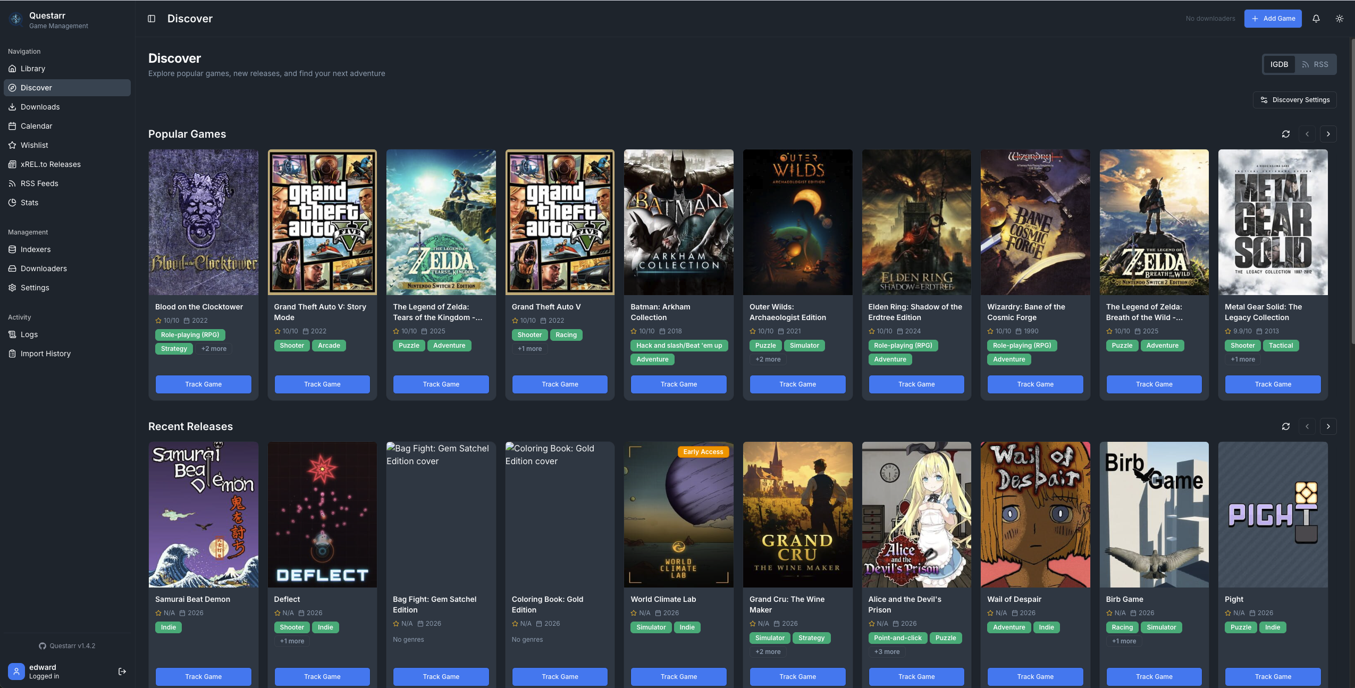
Task: Click the Tactical genre tag
Action: click(x=1281, y=346)
